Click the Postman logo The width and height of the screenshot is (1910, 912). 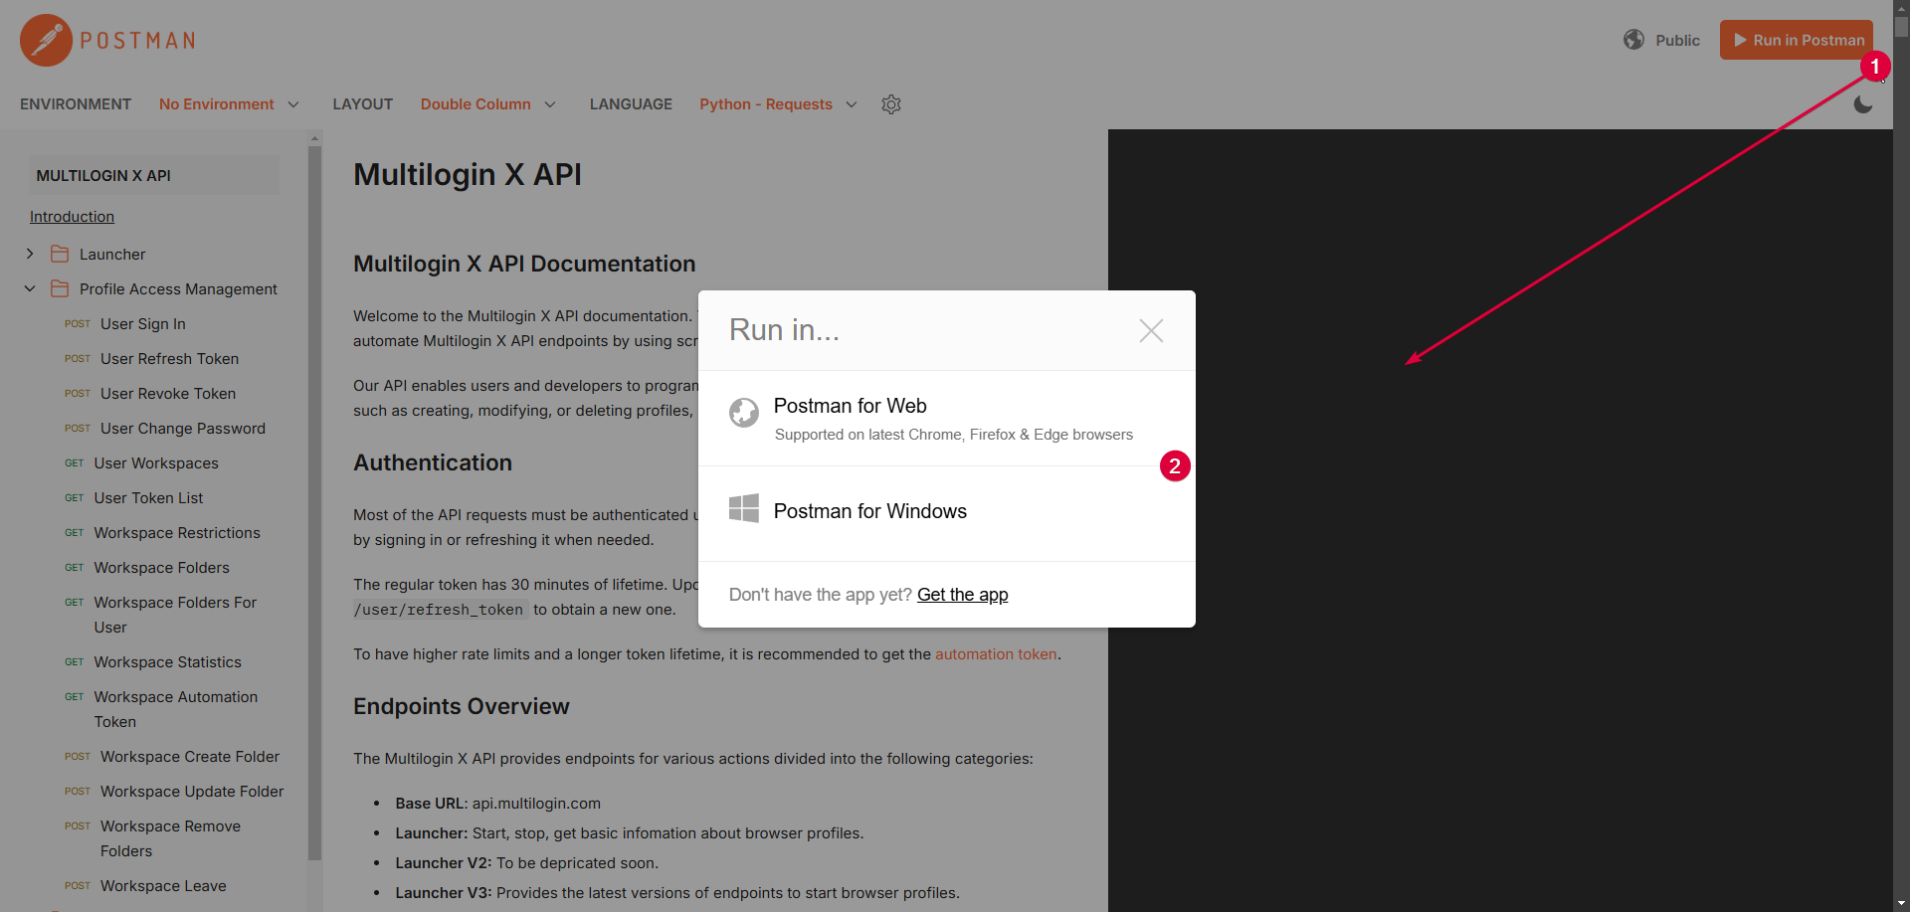coord(44,40)
